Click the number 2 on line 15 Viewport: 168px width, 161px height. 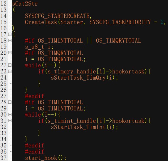162,22
